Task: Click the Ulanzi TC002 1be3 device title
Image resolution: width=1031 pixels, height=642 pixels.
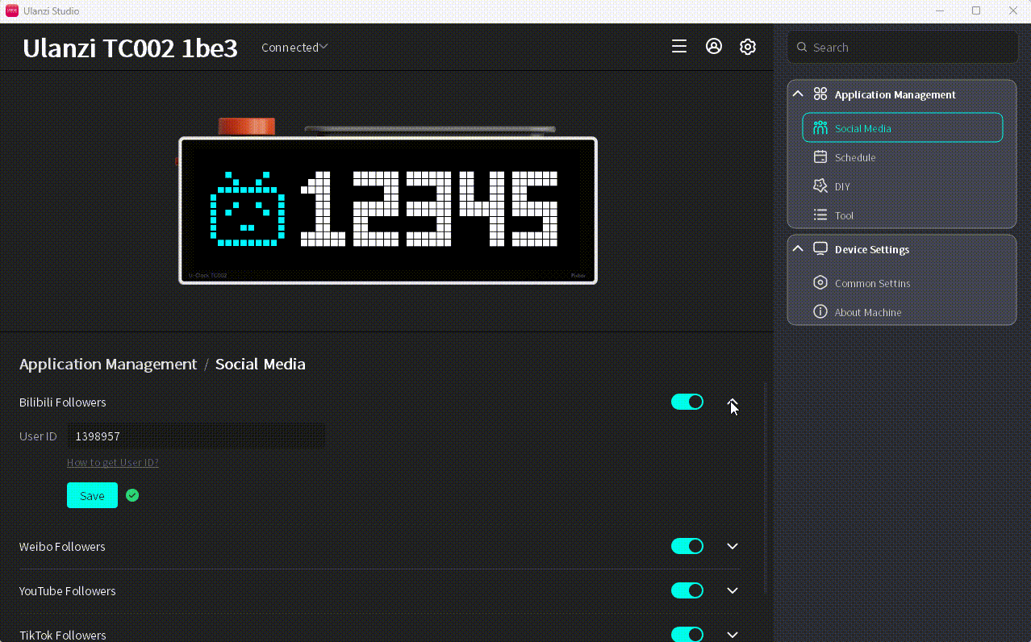Action: [x=130, y=48]
